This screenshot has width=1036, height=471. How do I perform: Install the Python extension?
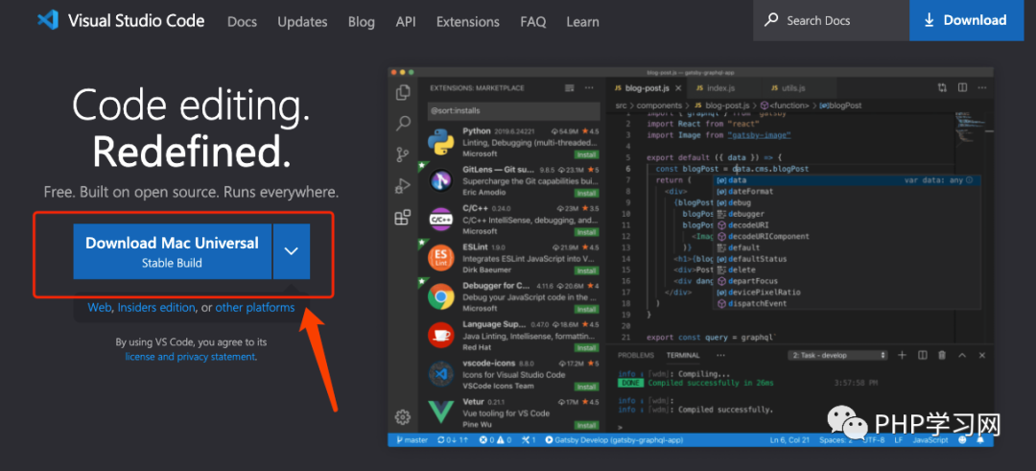(586, 153)
